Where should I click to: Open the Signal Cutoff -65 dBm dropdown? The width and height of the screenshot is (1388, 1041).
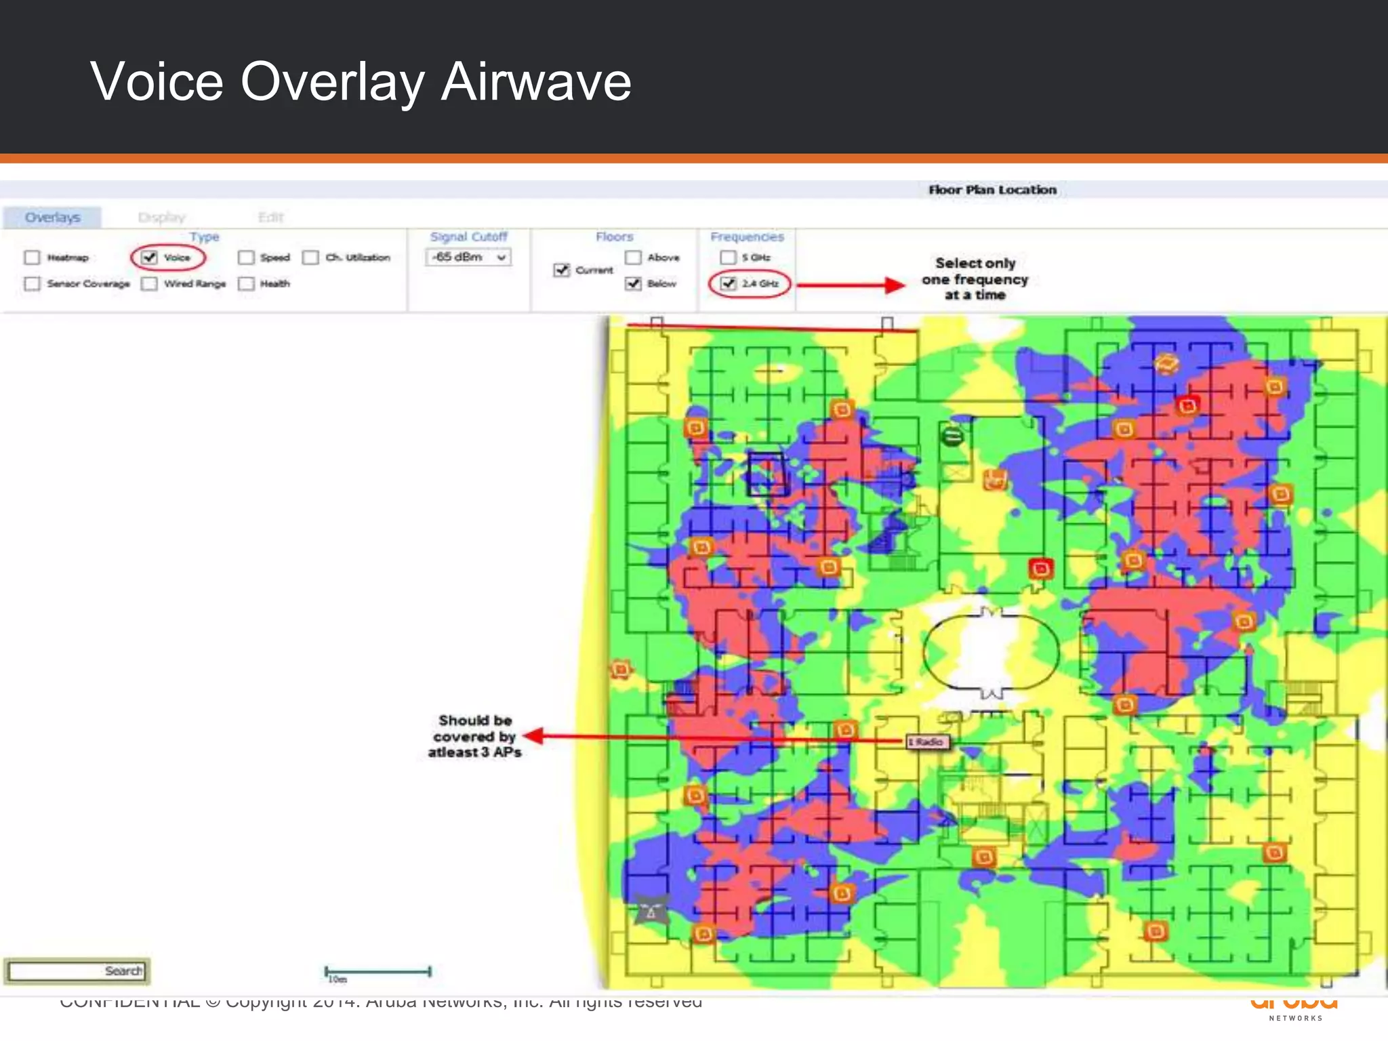click(468, 258)
